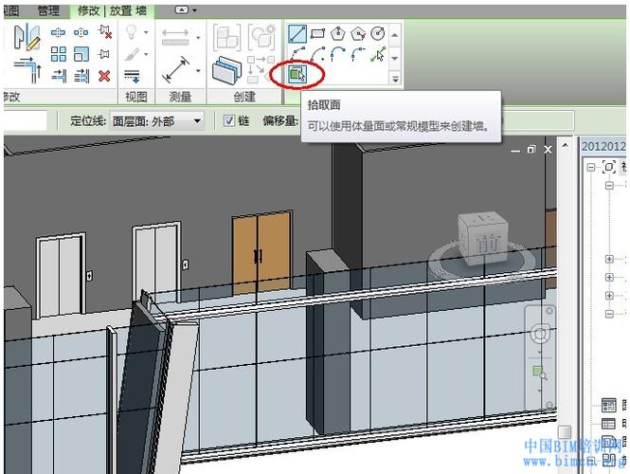The height and width of the screenshot is (474, 630).
Task: Select the Circle draw tool
Action: coord(378,33)
